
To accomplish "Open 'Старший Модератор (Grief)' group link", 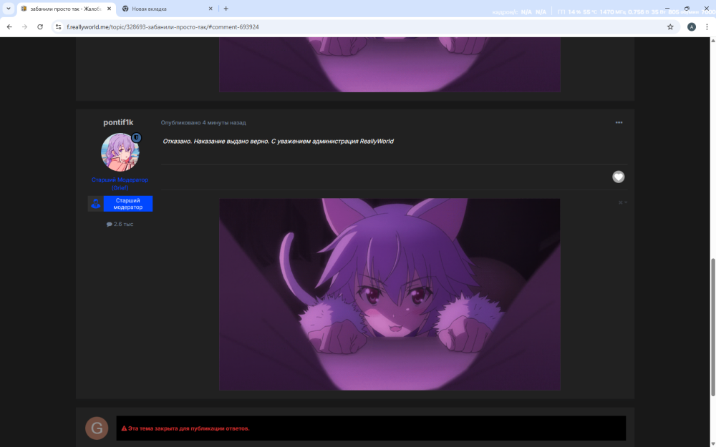I will [x=120, y=183].
